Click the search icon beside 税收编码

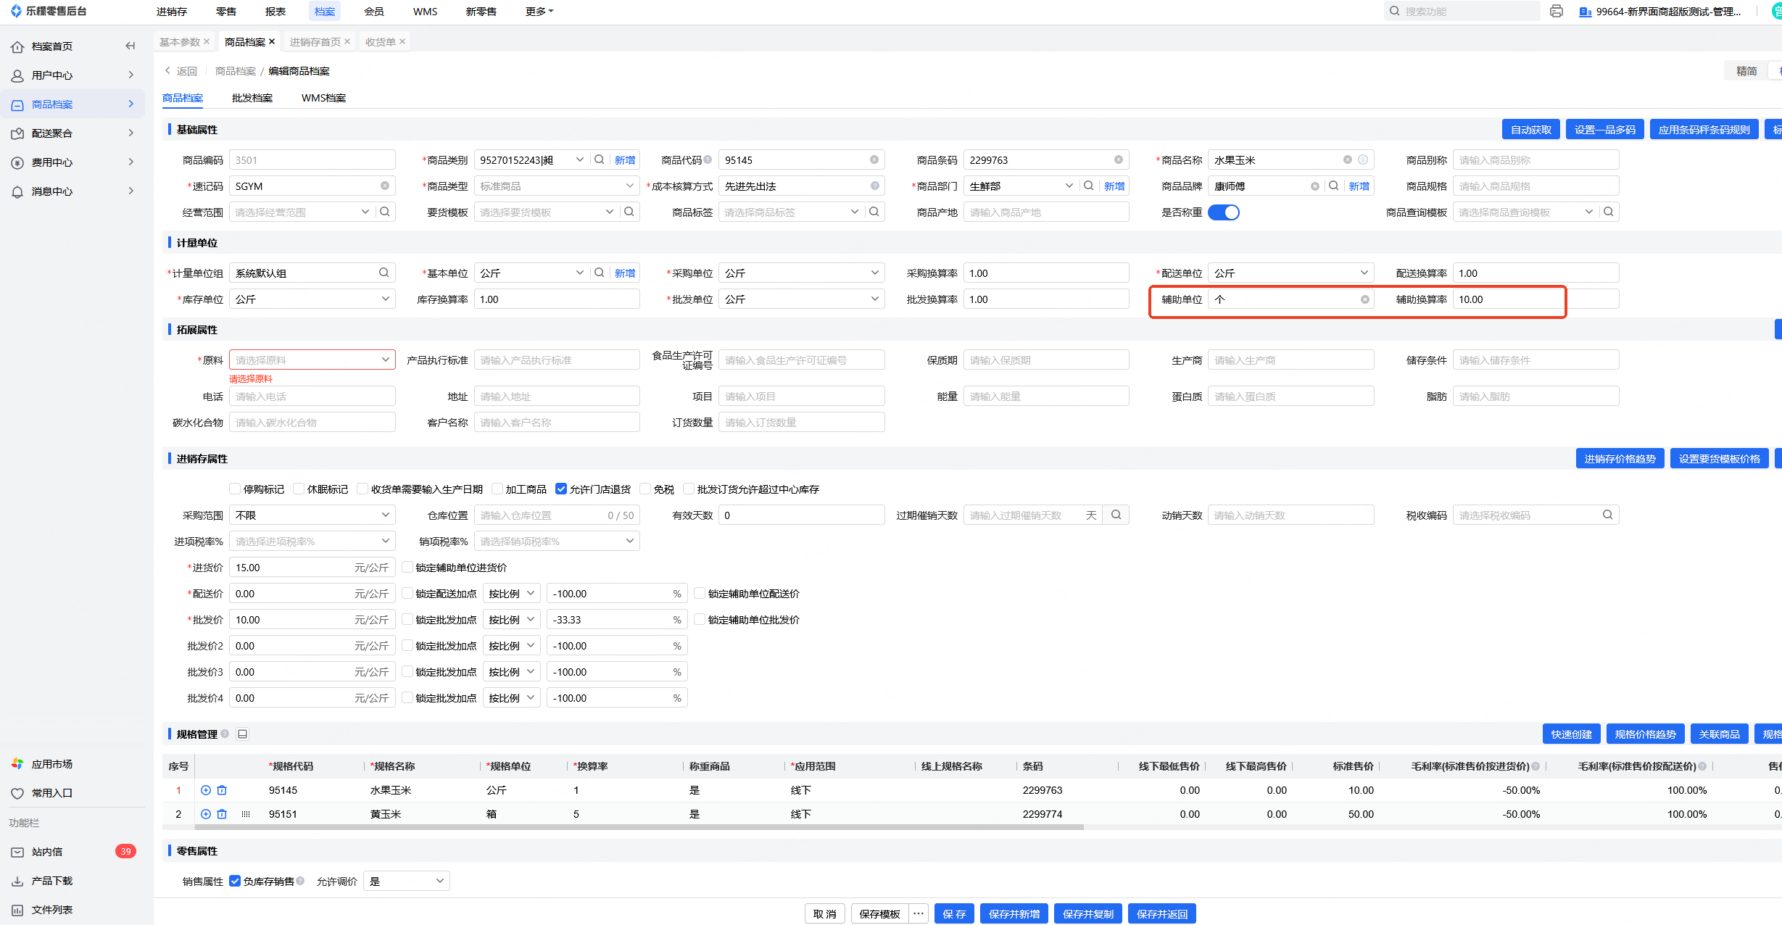1607,515
